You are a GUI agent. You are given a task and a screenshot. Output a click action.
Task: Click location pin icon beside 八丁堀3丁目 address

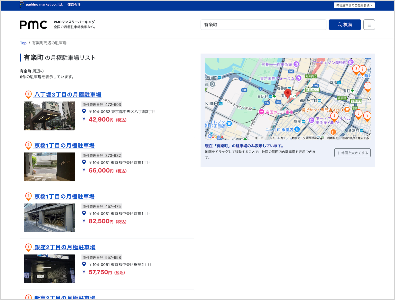point(84,111)
